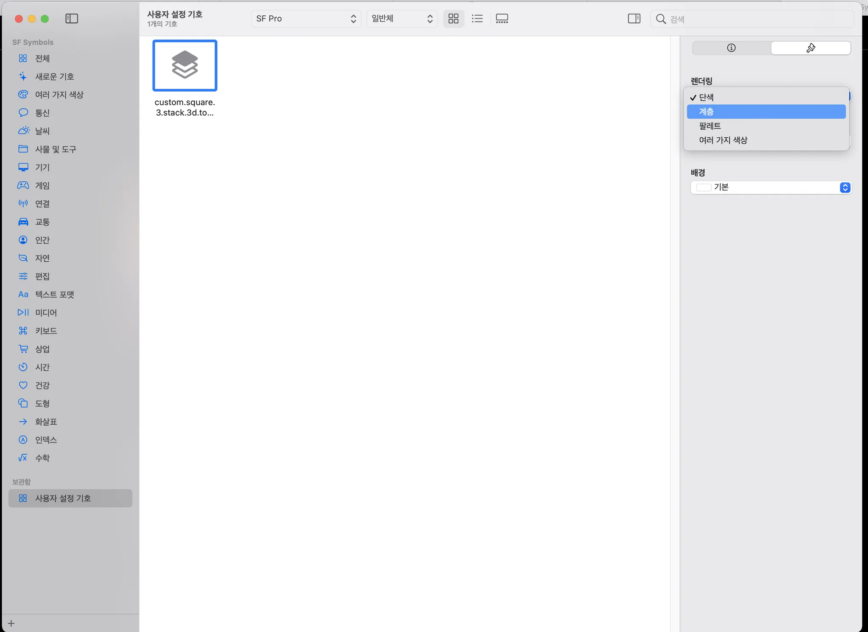868x632 pixels.
Task: Open the SF Pro font dropdown
Action: (x=306, y=19)
